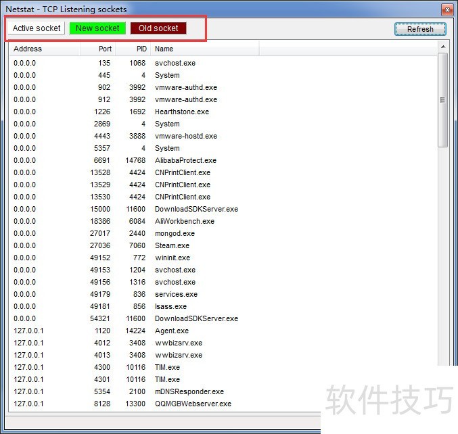Select TIM.exe row on port 4301
Screen dimensions: 458x434
(x=165, y=379)
